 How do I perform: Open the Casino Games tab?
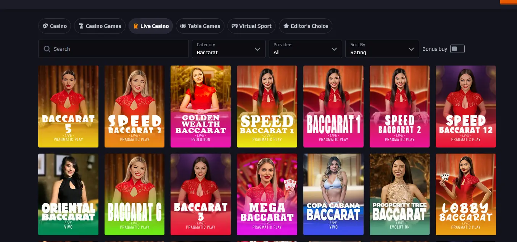(100, 26)
